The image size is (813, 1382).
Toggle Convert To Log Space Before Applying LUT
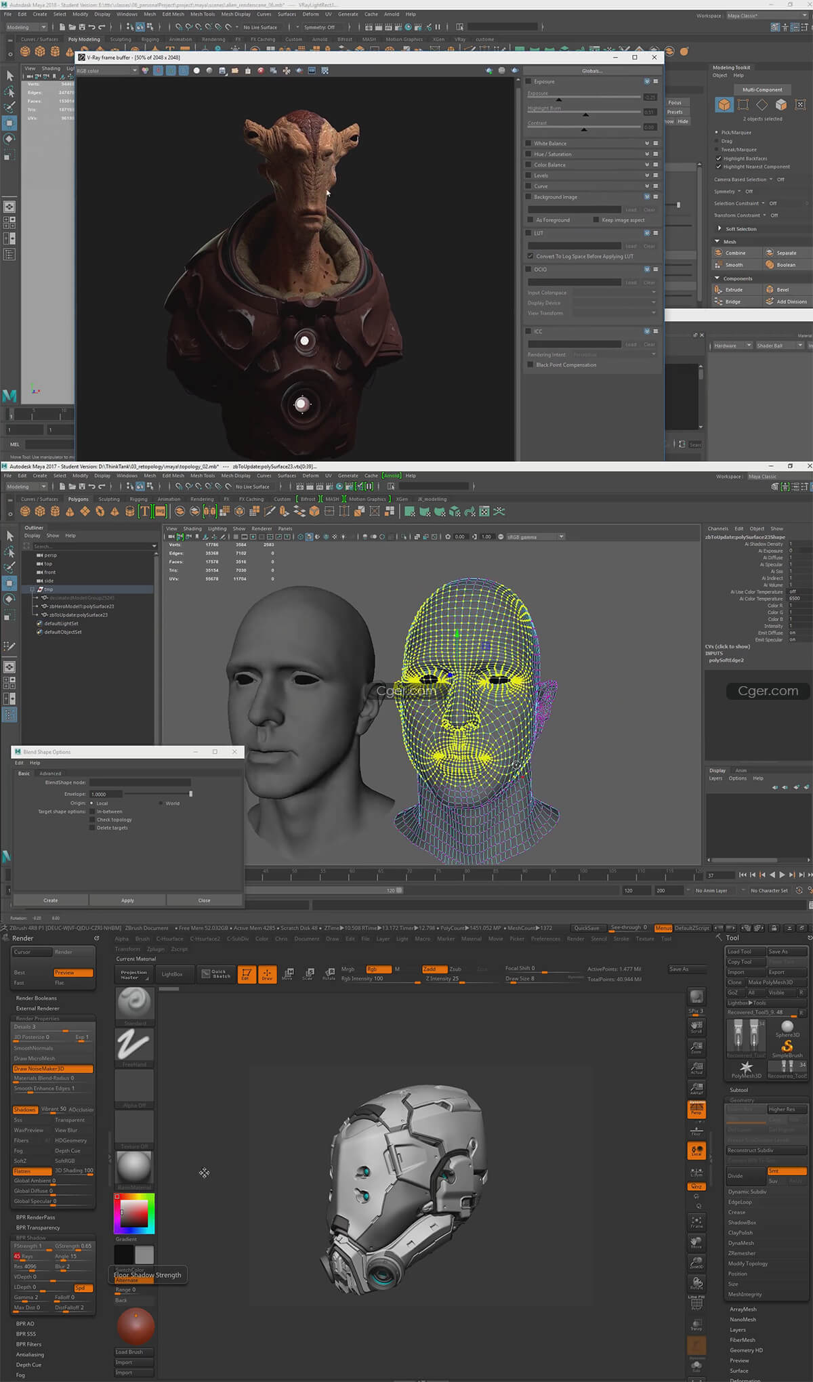tap(530, 256)
